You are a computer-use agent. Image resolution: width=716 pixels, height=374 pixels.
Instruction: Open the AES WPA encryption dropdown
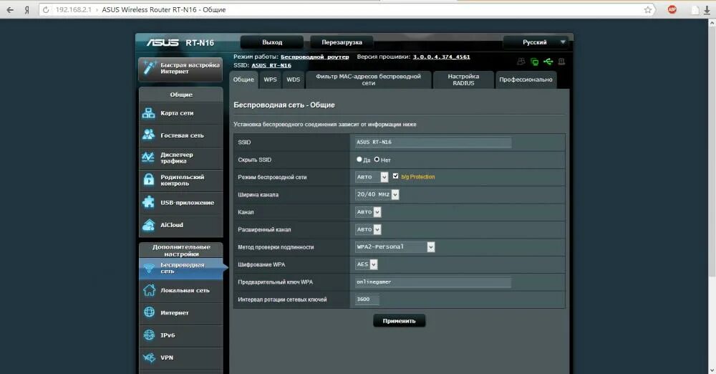(366, 264)
